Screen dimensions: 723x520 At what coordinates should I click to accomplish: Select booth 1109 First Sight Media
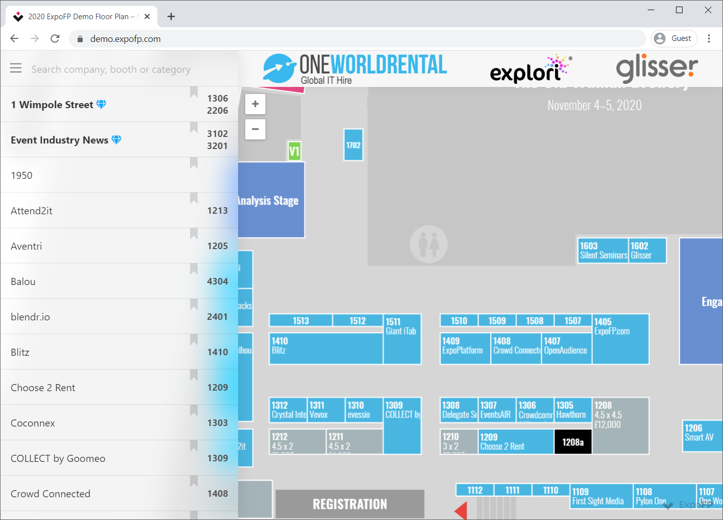point(602,496)
